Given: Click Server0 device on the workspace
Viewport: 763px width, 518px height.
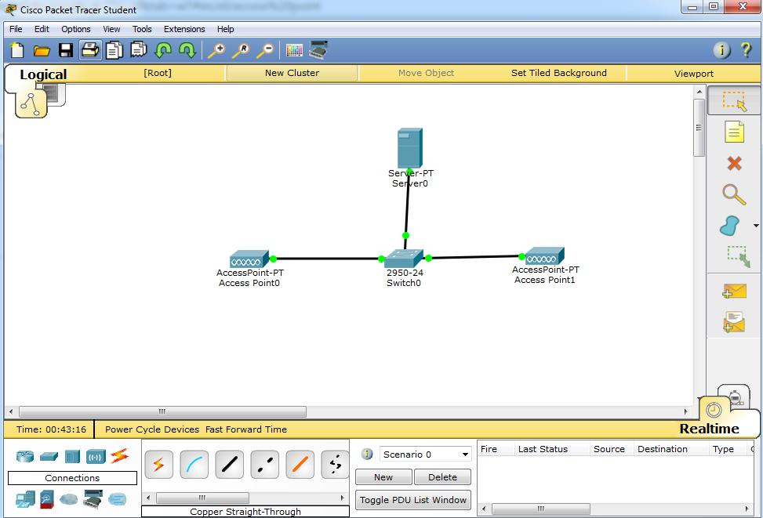Looking at the screenshot, I should [x=409, y=148].
